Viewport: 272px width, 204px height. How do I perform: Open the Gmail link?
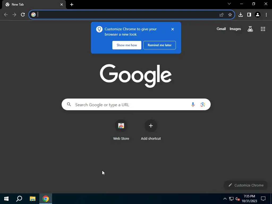[x=221, y=29]
